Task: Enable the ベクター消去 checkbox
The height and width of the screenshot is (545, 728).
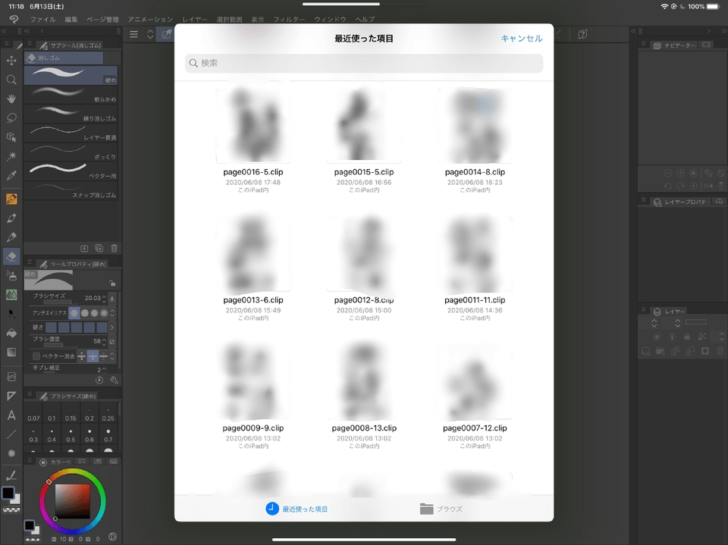Action: [x=36, y=356]
